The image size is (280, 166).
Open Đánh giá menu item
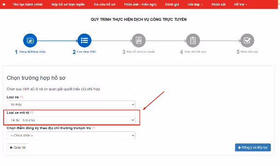(172, 4)
